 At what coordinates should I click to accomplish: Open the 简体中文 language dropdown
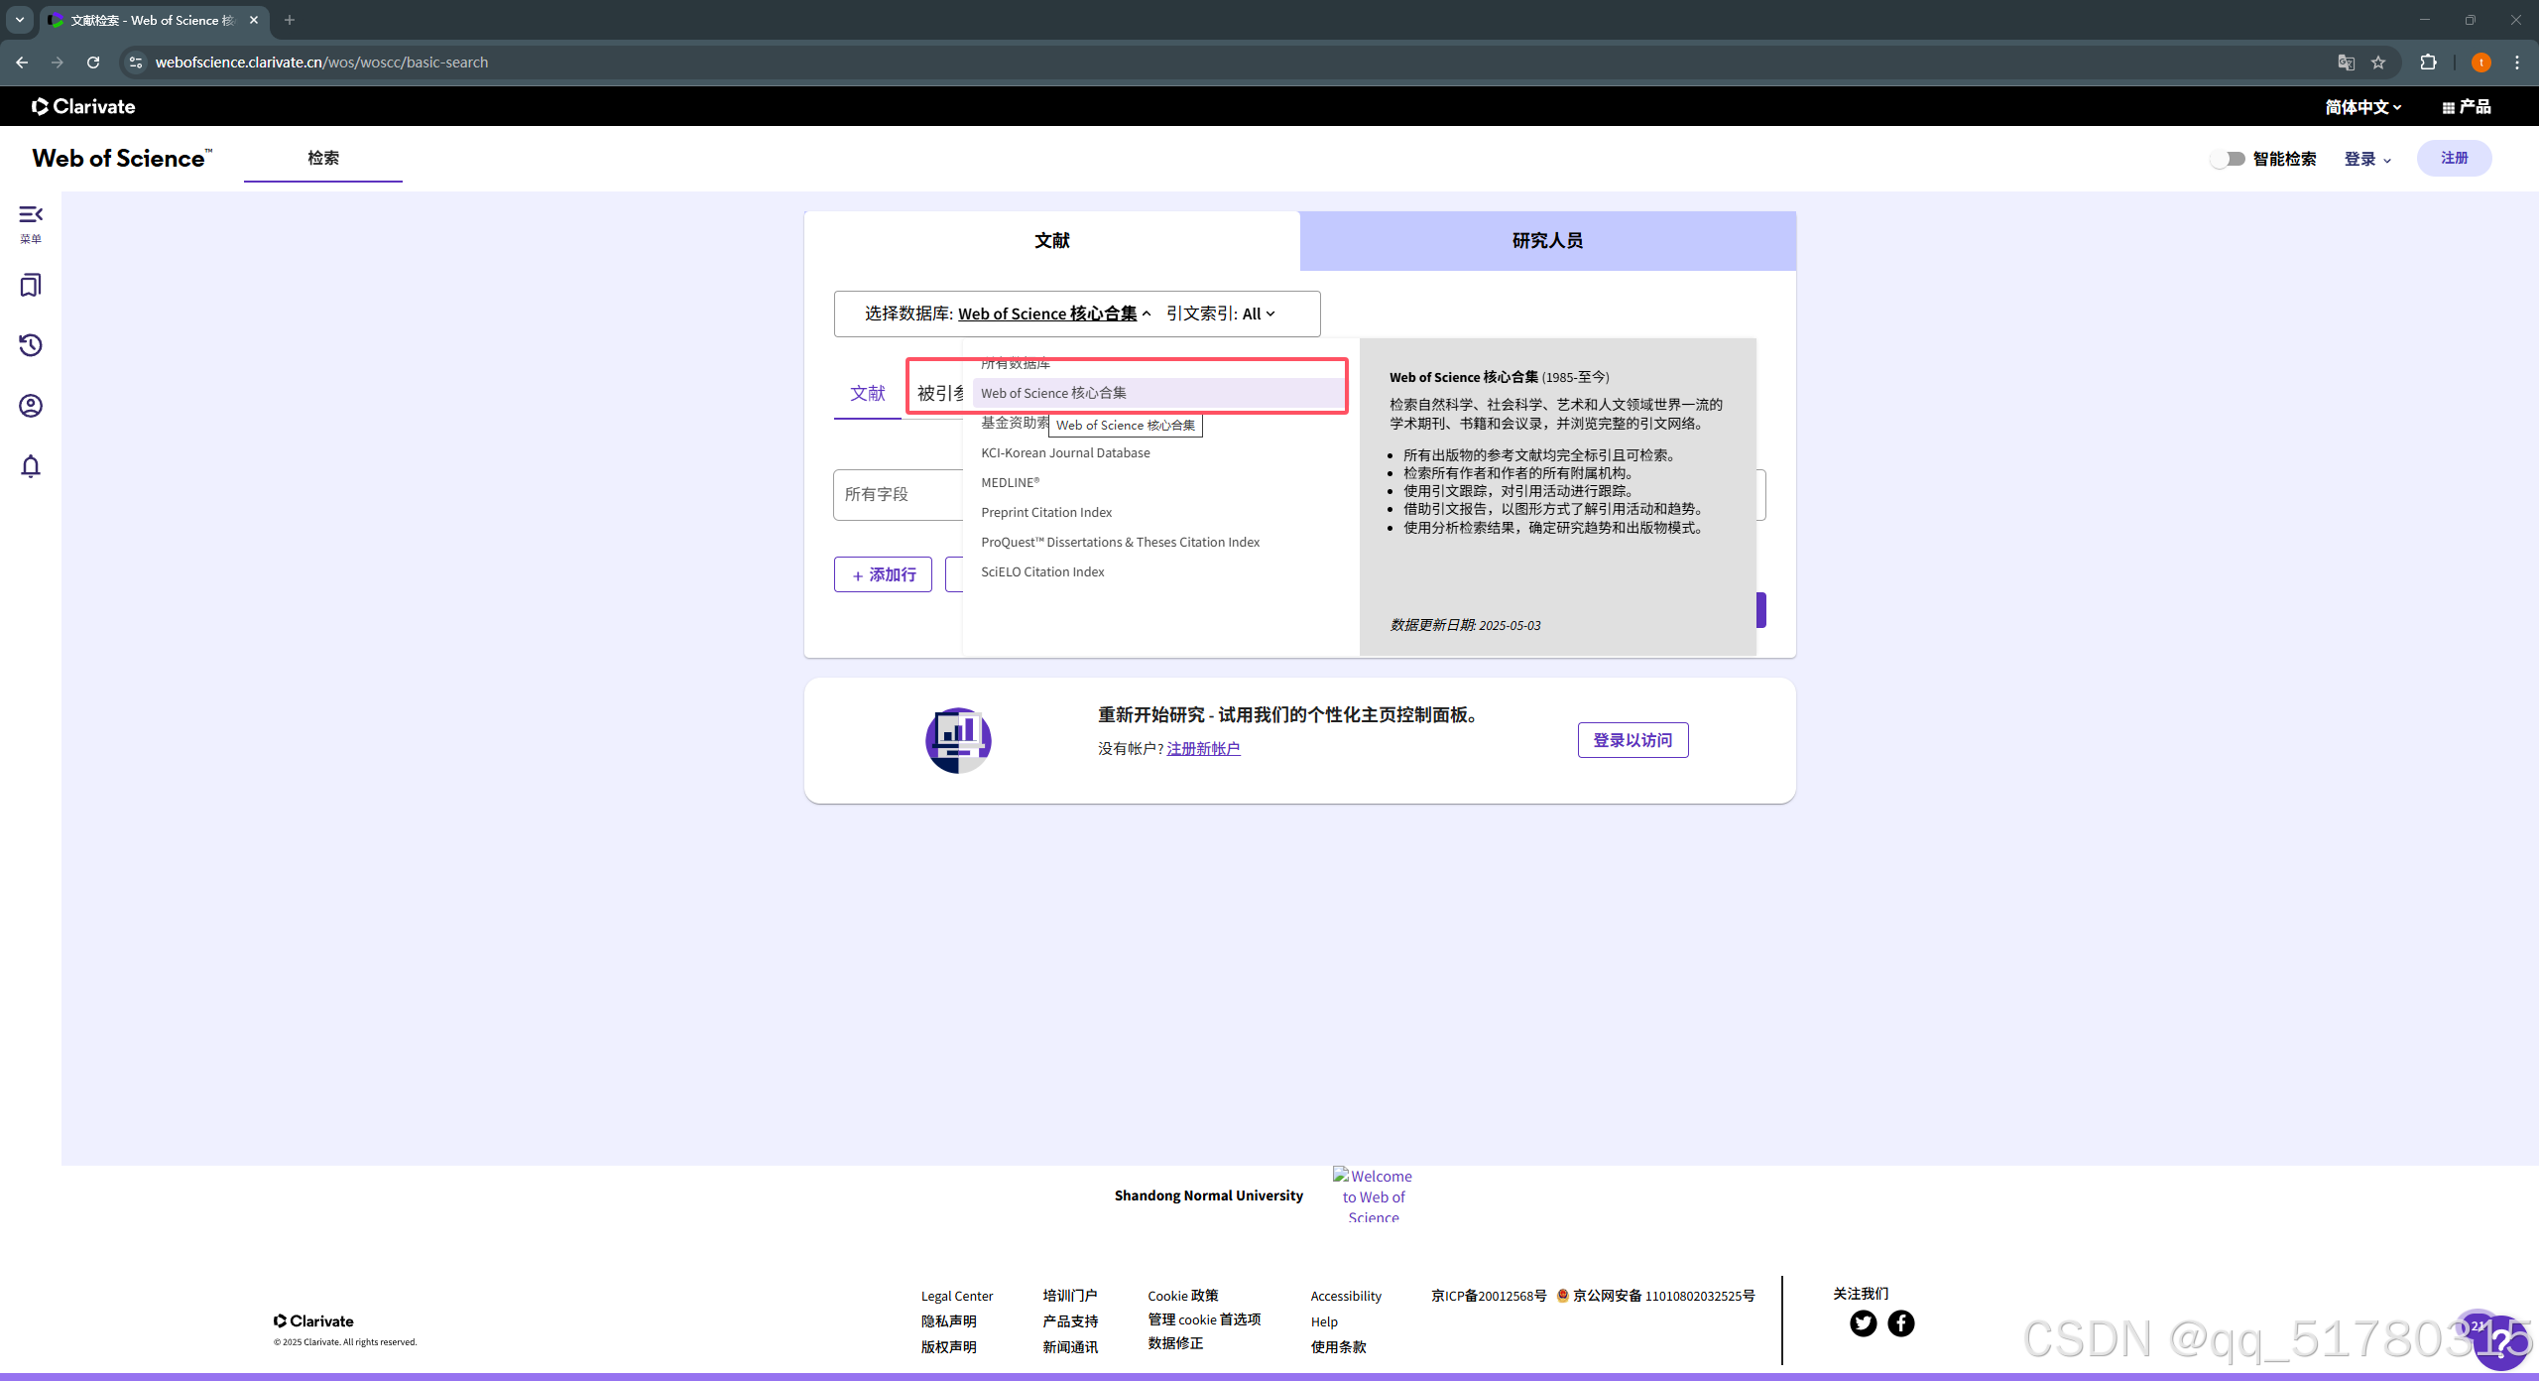click(x=2362, y=107)
